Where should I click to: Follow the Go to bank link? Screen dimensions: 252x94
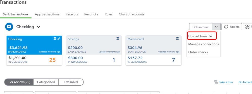coord(245,82)
